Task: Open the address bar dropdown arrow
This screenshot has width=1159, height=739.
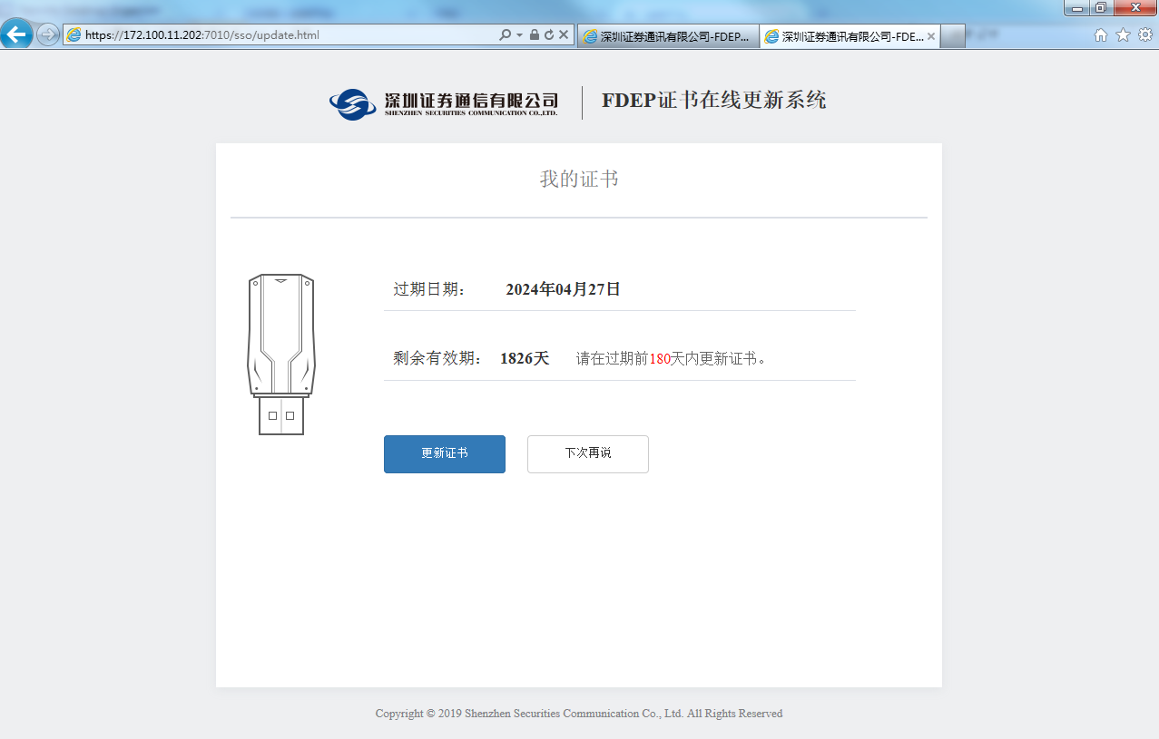Action: [x=519, y=35]
